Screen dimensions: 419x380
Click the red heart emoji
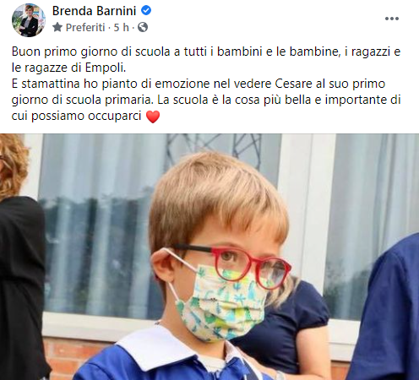(153, 117)
